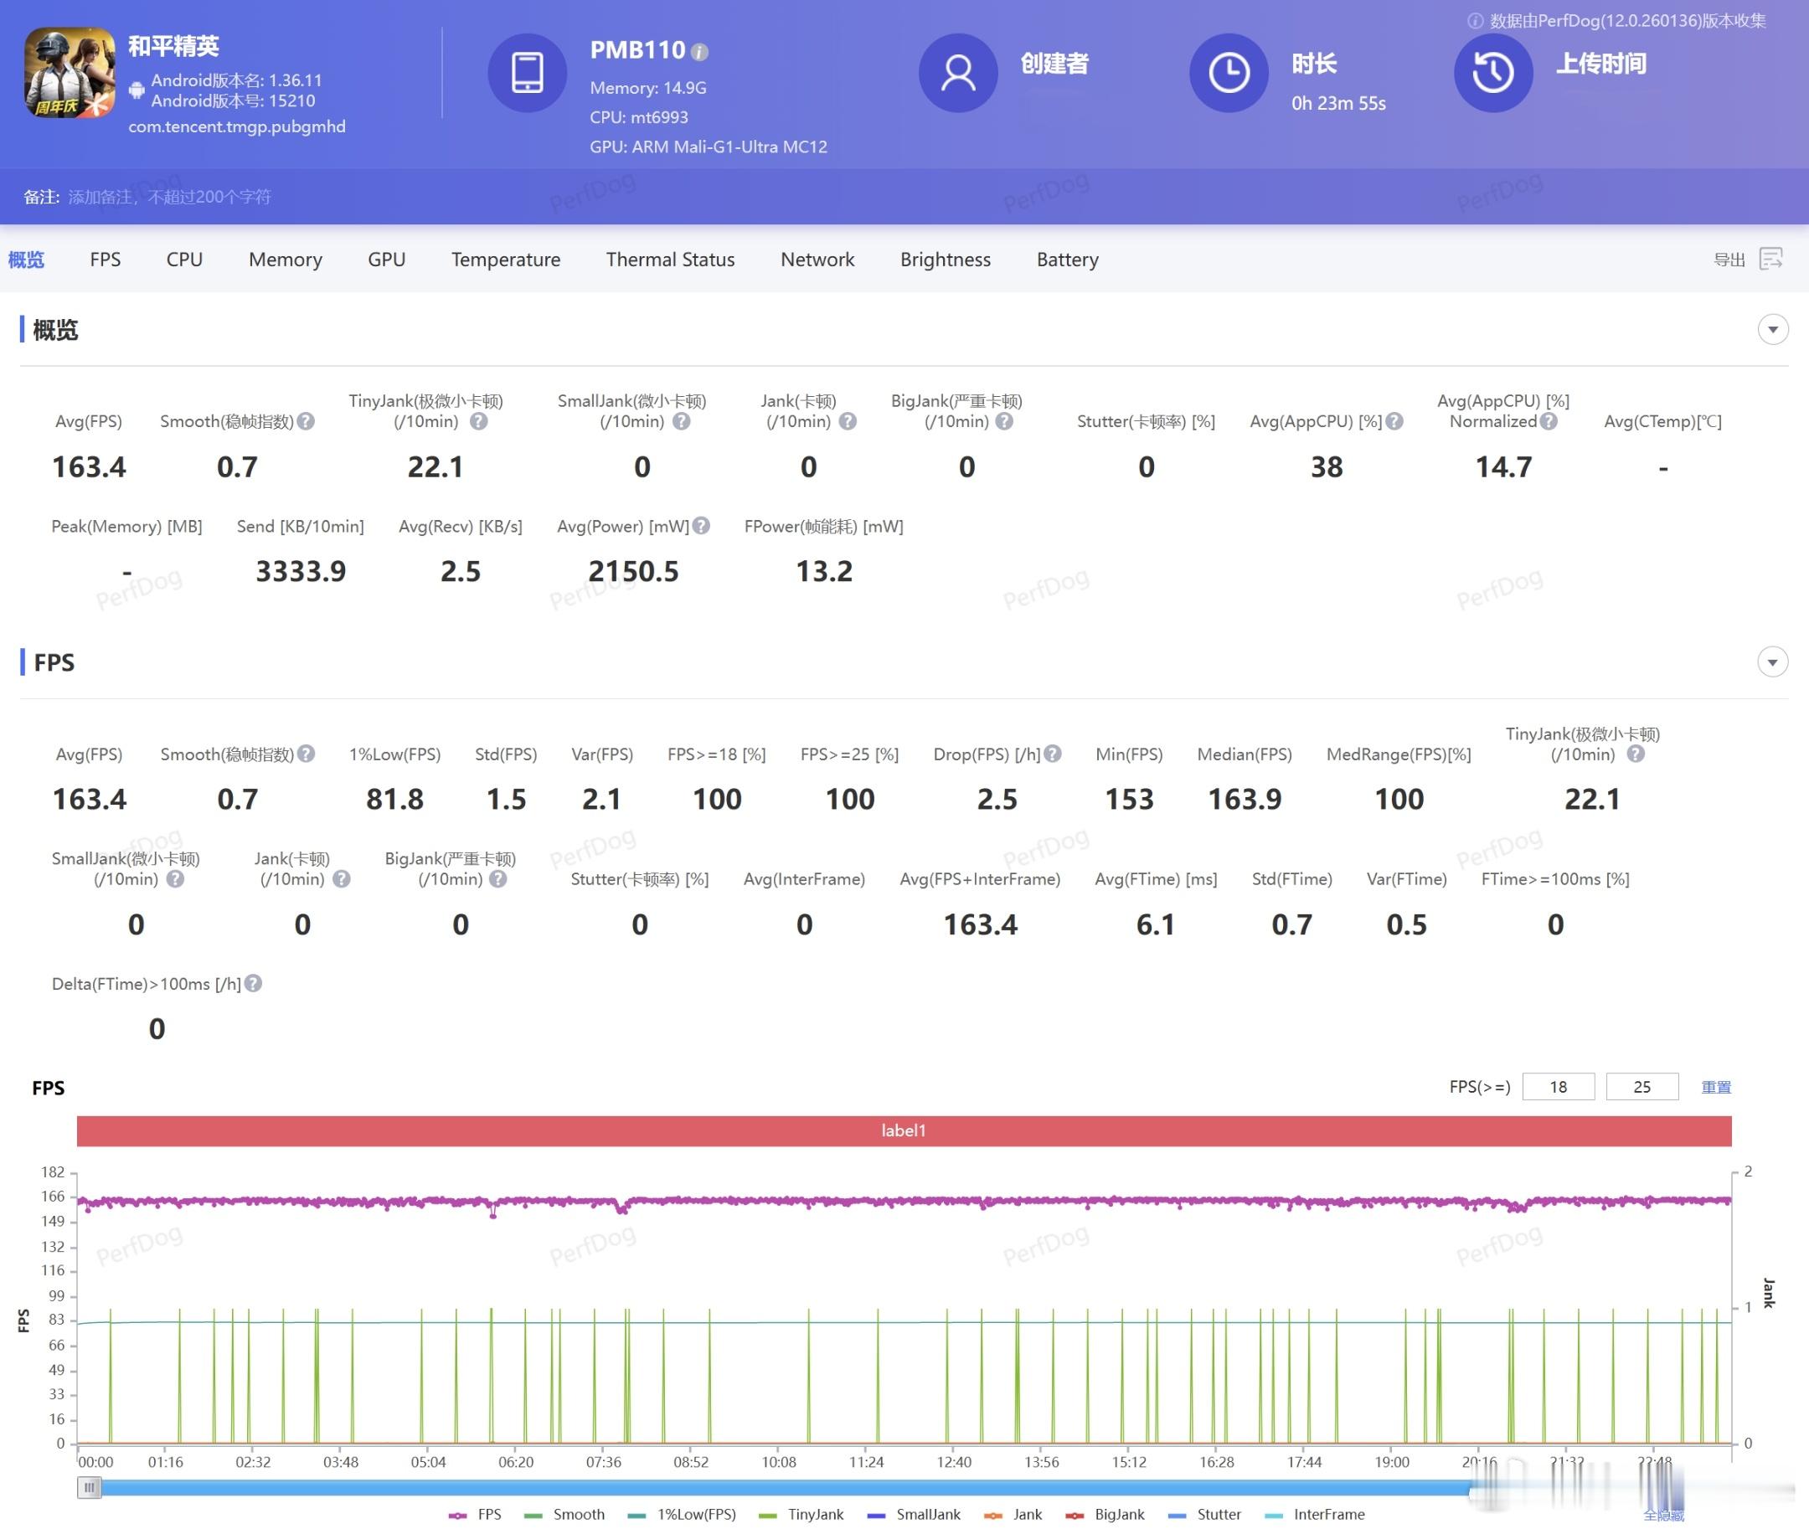Click the chart range slider left handle
The width and height of the screenshot is (1809, 1529).
point(90,1488)
